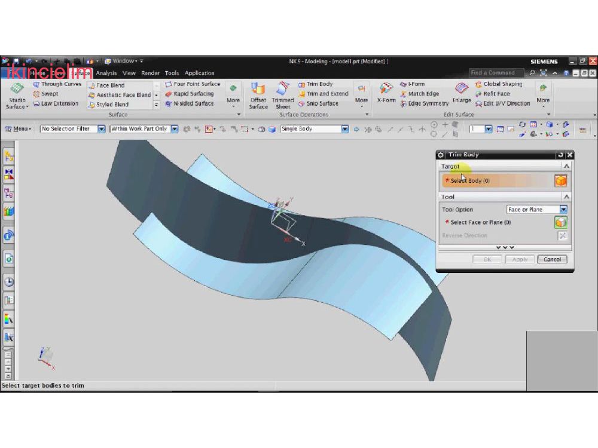Click the Select Face or Plane icon
The height and width of the screenshot is (448, 598).
561,222
